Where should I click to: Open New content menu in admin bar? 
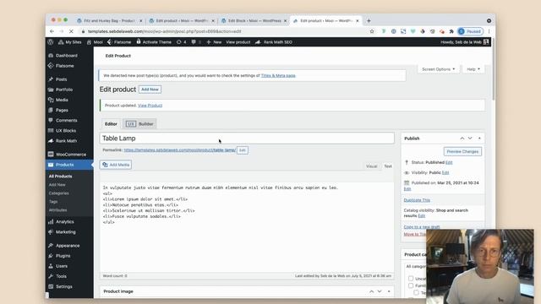click(214, 42)
